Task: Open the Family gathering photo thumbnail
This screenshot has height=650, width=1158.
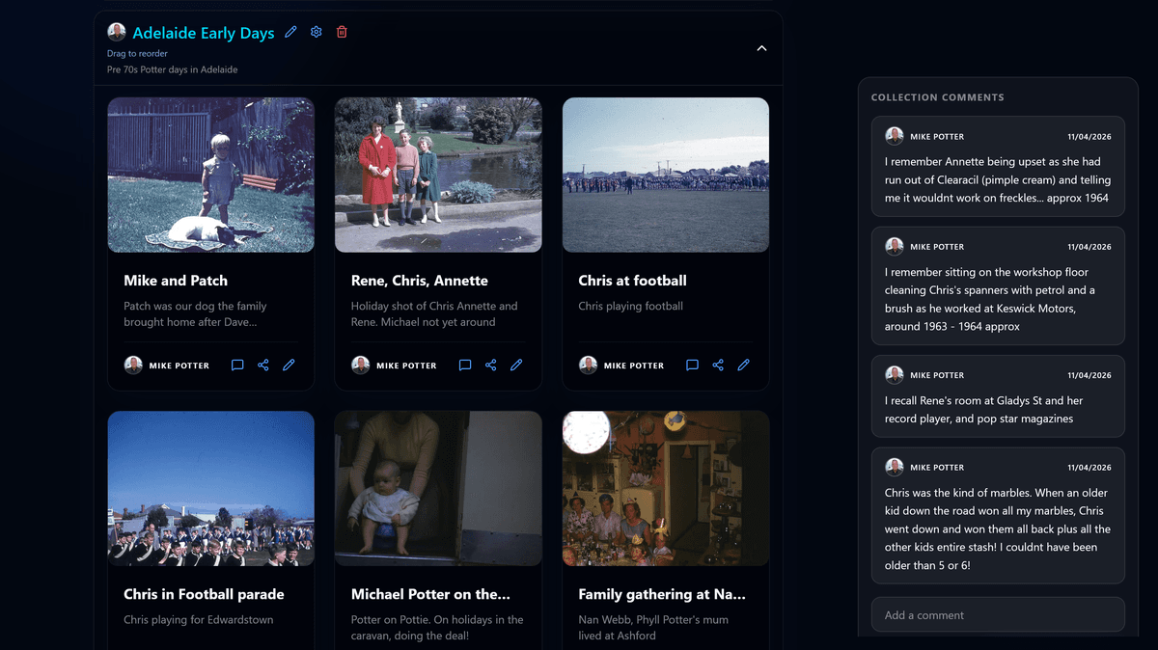Action: pos(666,488)
